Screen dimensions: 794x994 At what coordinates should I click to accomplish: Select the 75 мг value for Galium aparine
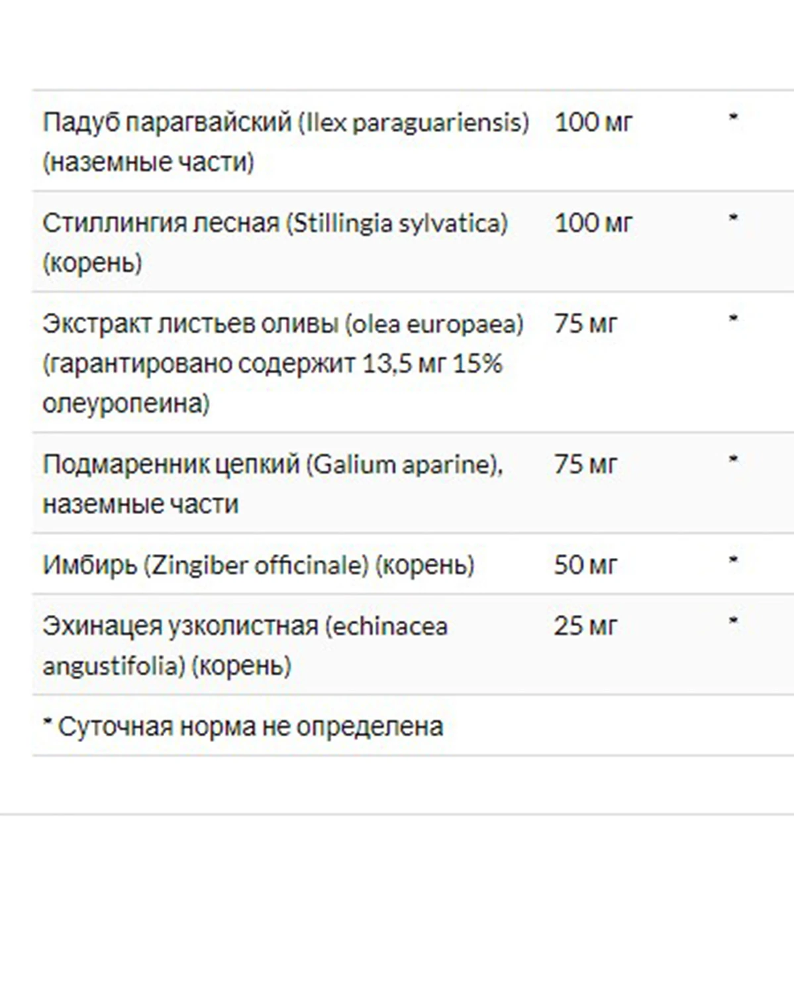point(585,464)
